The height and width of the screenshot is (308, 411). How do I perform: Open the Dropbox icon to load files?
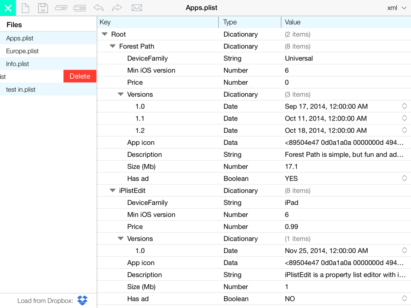pyautogui.click(x=82, y=300)
